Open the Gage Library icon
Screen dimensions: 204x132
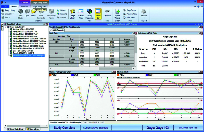73,14
